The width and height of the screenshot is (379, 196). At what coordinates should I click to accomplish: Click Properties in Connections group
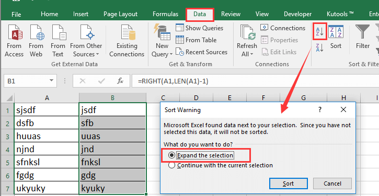280,40
